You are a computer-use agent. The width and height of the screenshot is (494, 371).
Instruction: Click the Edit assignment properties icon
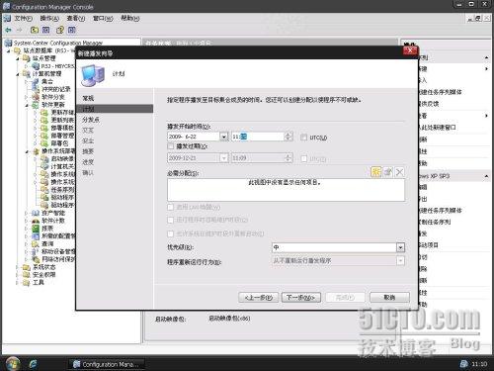[388, 172]
